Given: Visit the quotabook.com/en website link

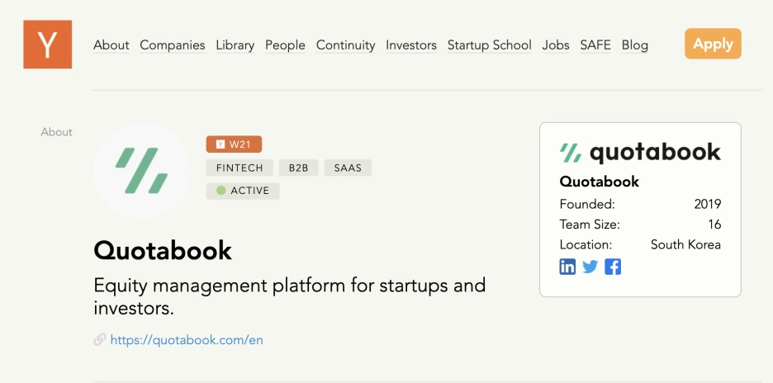Looking at the screenshot, I should pos(187,339).
